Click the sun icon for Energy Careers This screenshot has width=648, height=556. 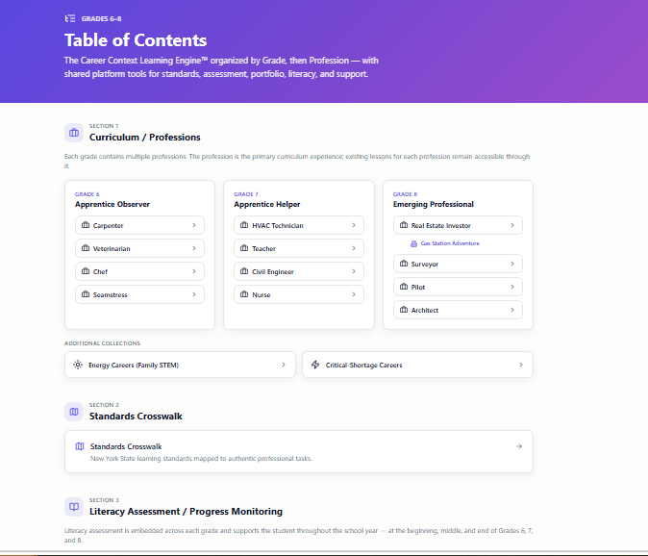pos(78,365)
